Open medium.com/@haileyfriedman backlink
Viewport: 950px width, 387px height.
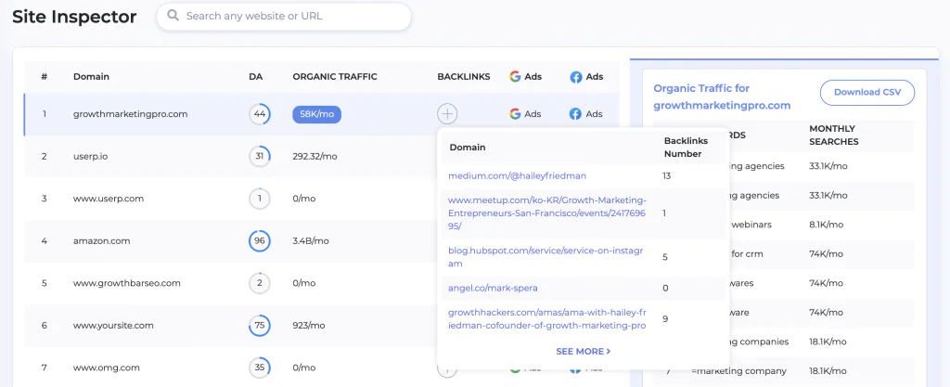pos(518,175)
